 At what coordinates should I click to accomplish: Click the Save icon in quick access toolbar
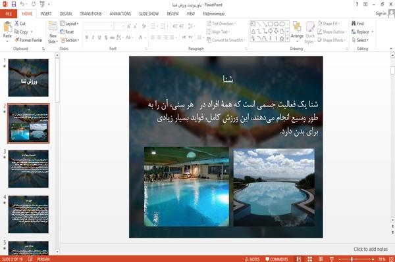[14, 4]
